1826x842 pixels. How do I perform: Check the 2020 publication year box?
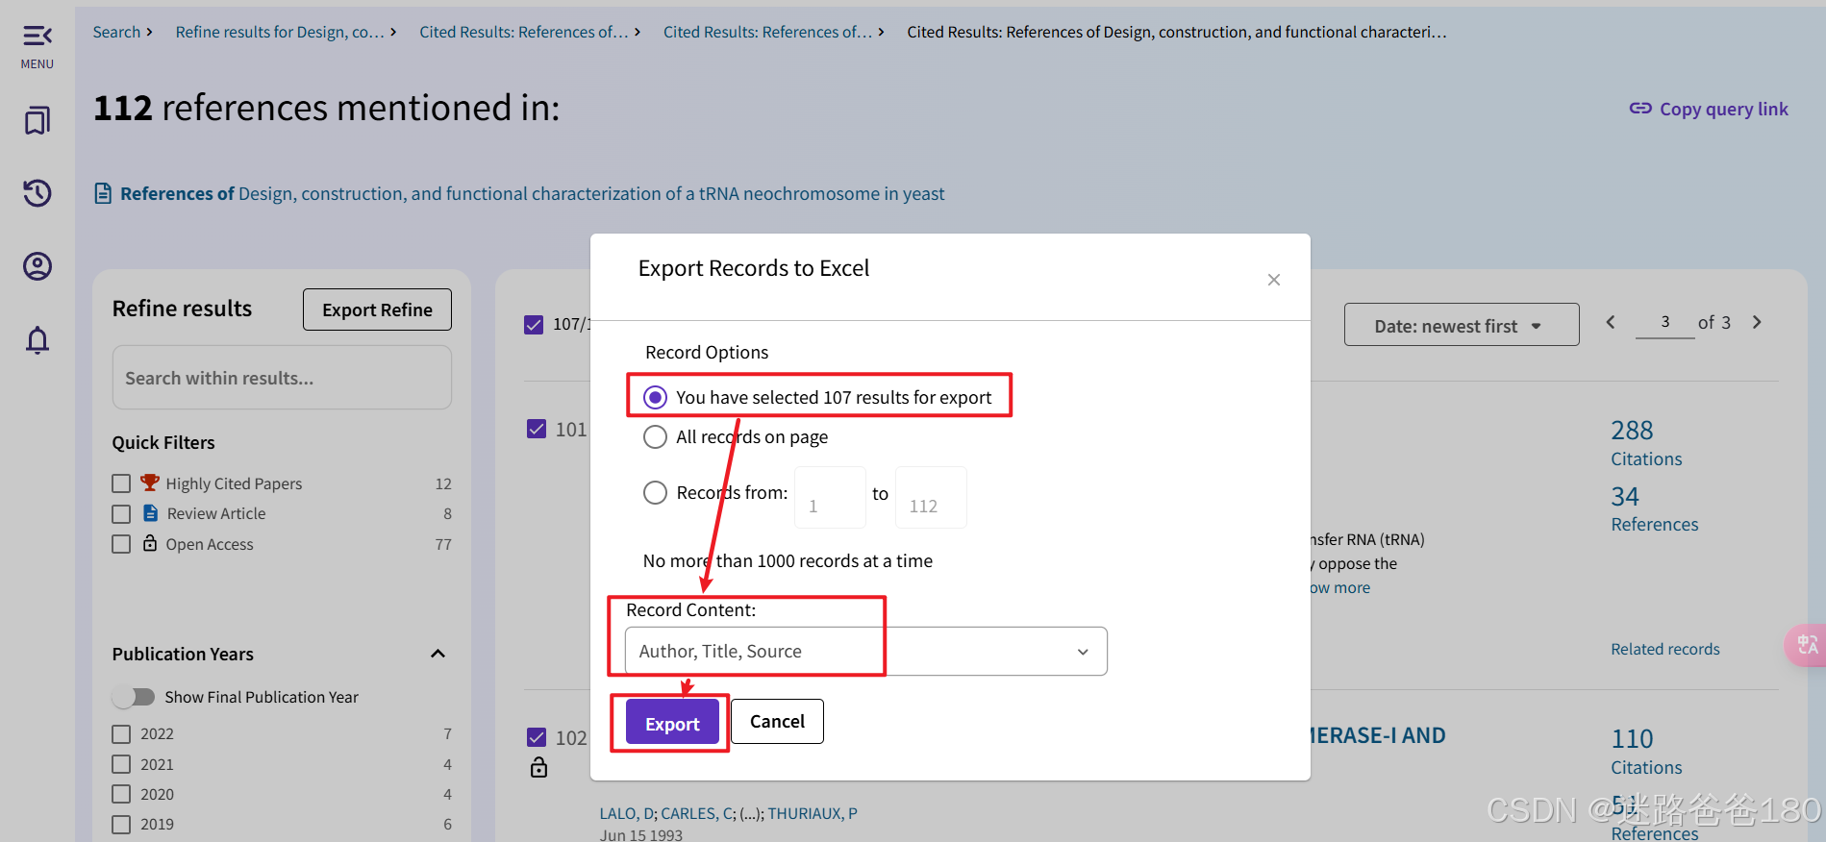[121, 794]
